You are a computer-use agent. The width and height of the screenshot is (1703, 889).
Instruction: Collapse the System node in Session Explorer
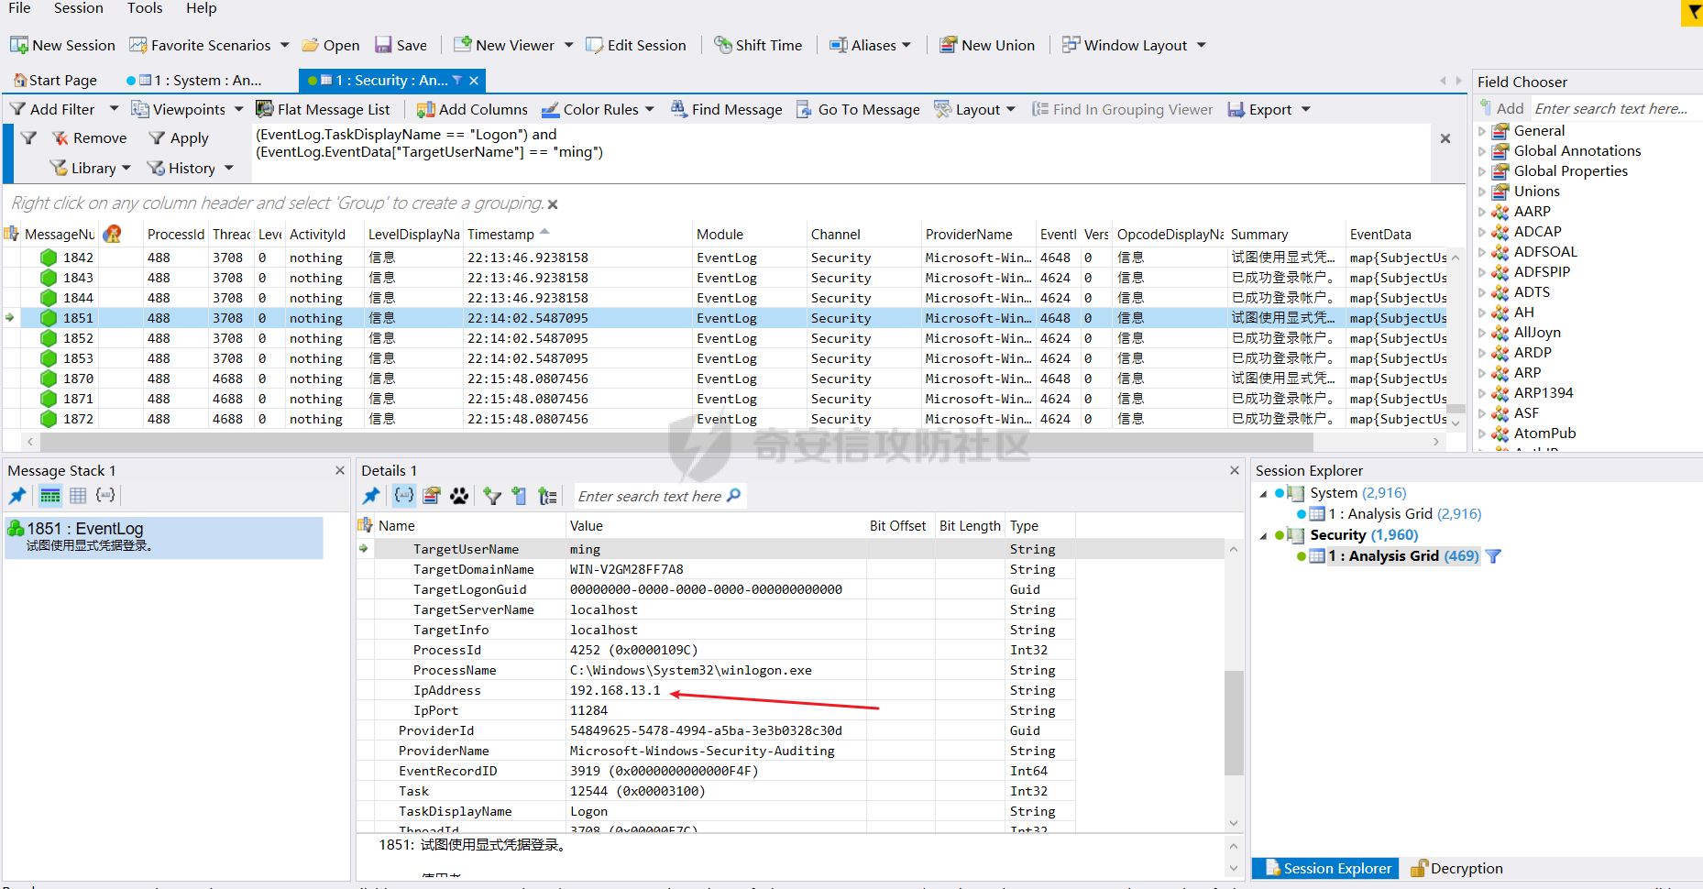coord(1263,493)
